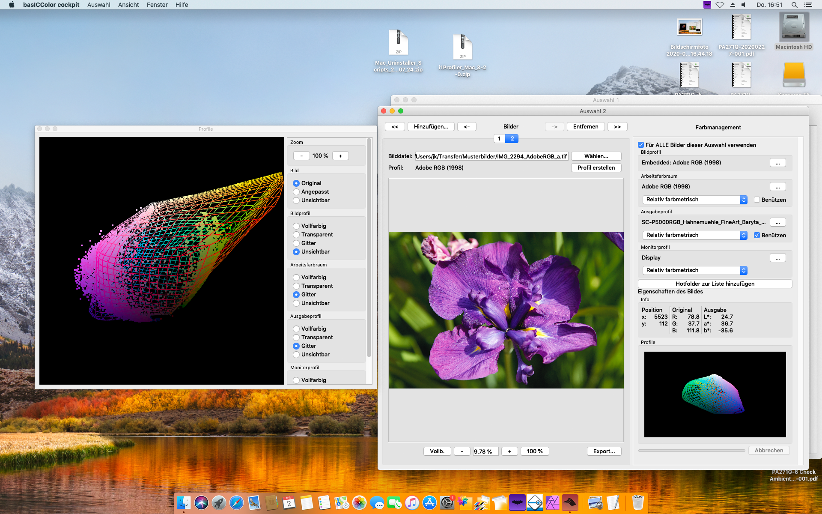
Task: Open Finder from the dock
Action: coord(184,502)
